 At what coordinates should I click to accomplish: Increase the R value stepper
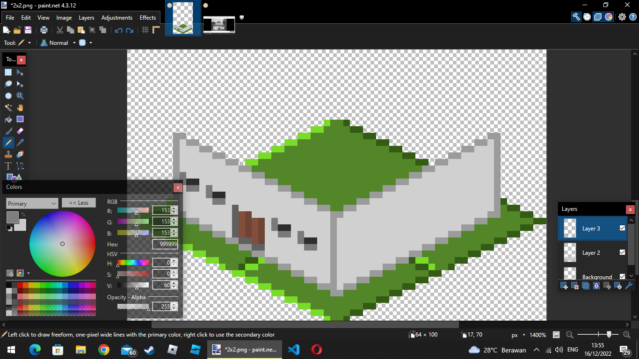pos(174,208)
